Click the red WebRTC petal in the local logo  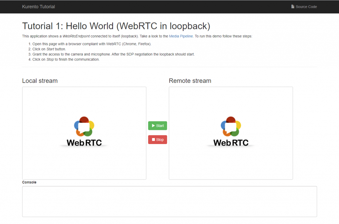84,118
